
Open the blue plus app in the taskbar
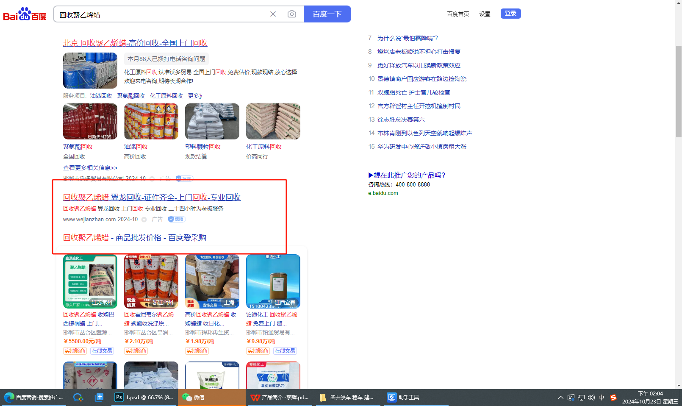99,398
